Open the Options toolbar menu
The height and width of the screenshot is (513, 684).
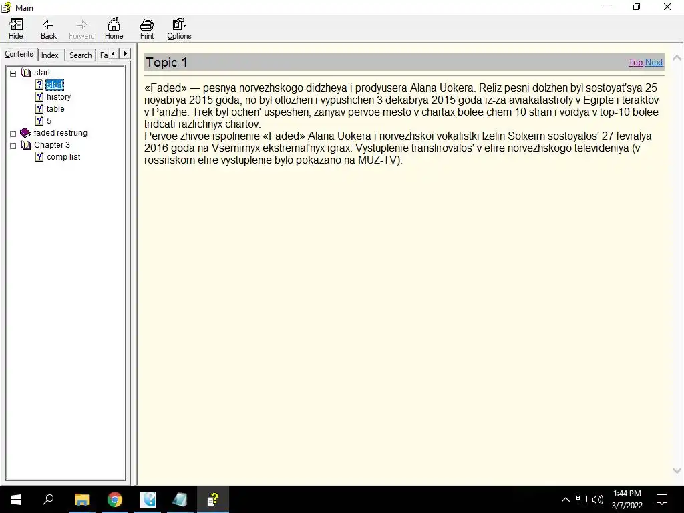pos(179,29)
